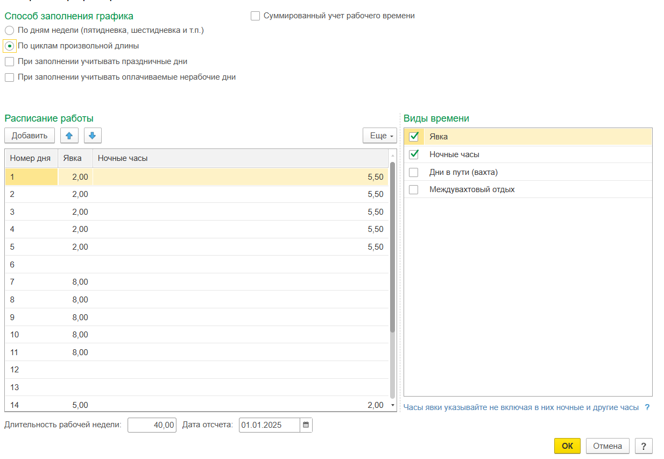
Task: Click the Длительность рабочей недели input field
Action: point(152,425)
